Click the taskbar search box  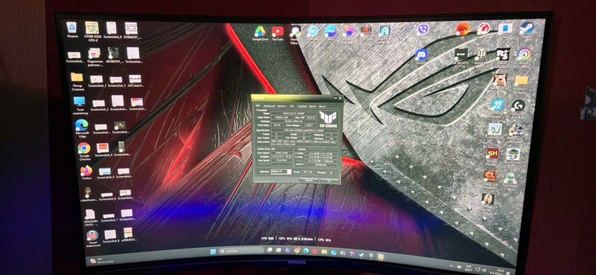click(x=242, y=251)
